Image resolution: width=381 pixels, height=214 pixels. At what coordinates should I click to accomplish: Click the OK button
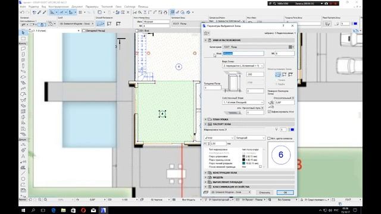[x=285, y=193]
